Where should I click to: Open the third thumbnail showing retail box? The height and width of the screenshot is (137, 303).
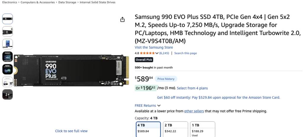[7, 44]
